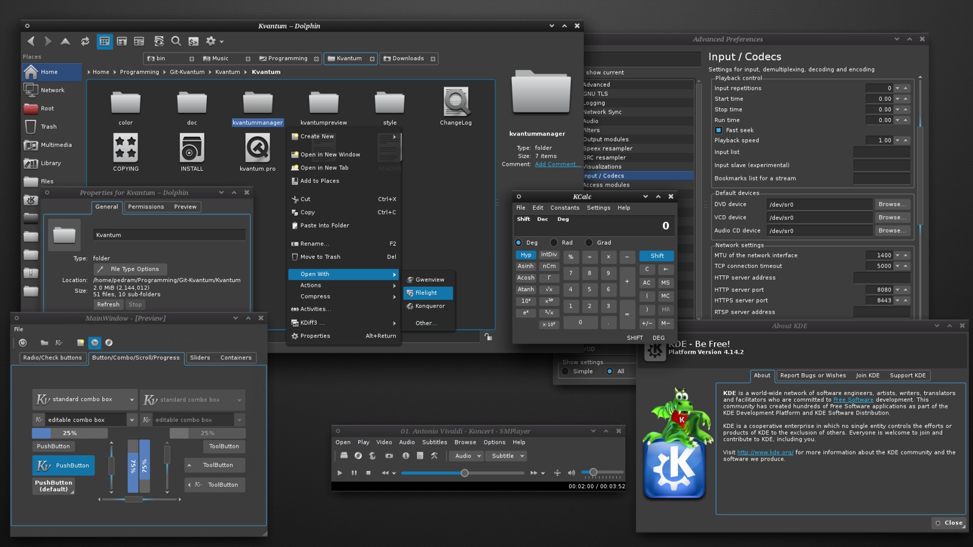This screenshot has height=547, width=973.
Task: Open the Root place in Dolphin sidebar
Action: click(52, 108)
